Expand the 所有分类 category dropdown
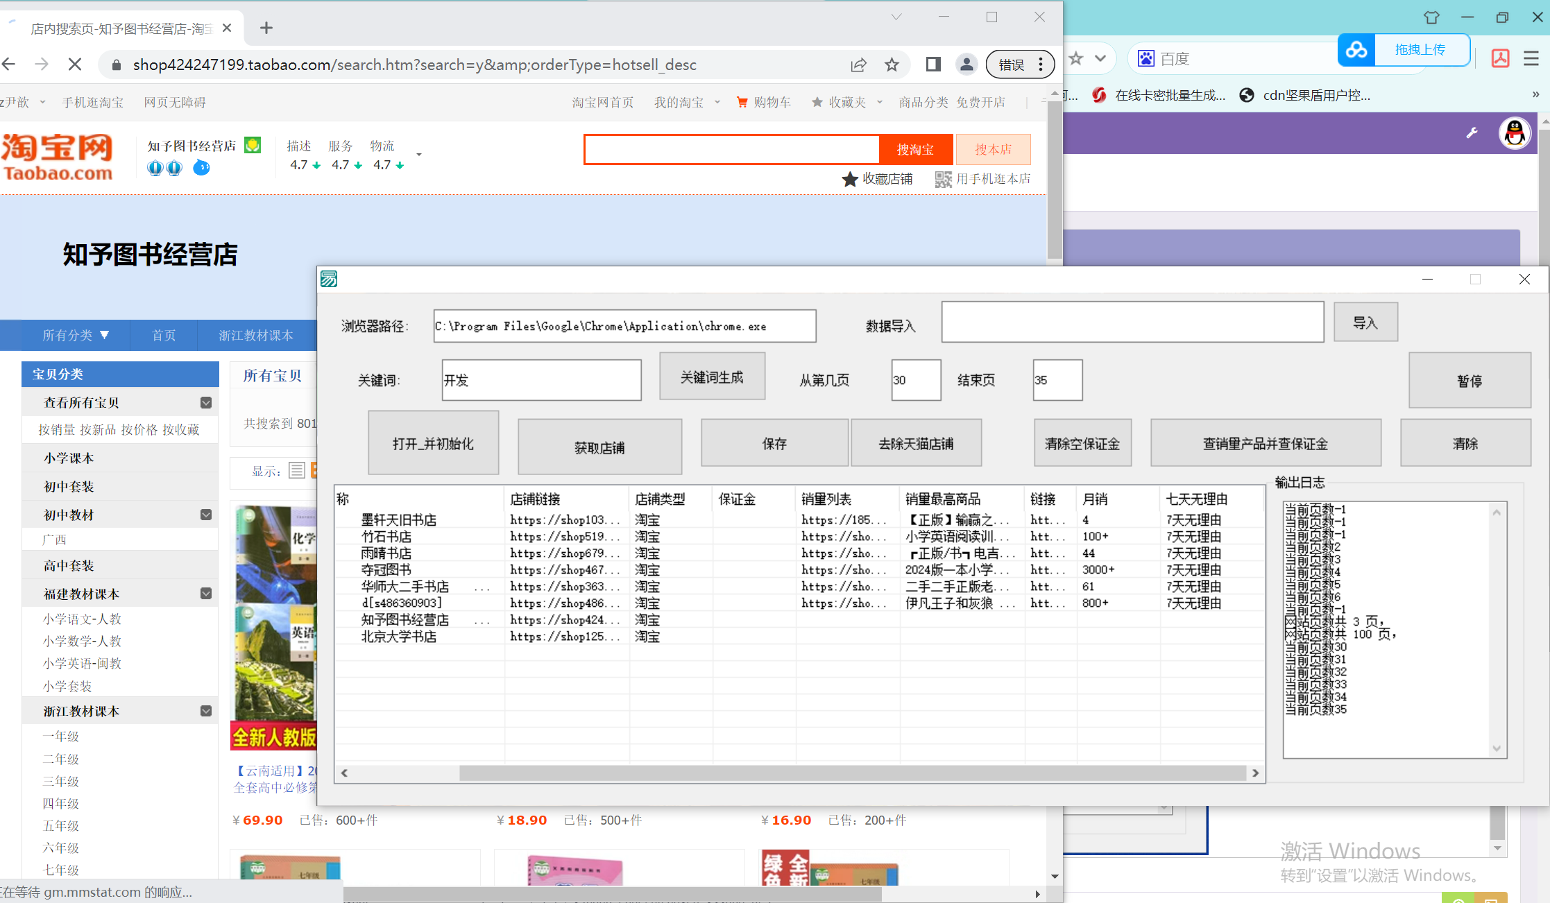 pos(76,335)
